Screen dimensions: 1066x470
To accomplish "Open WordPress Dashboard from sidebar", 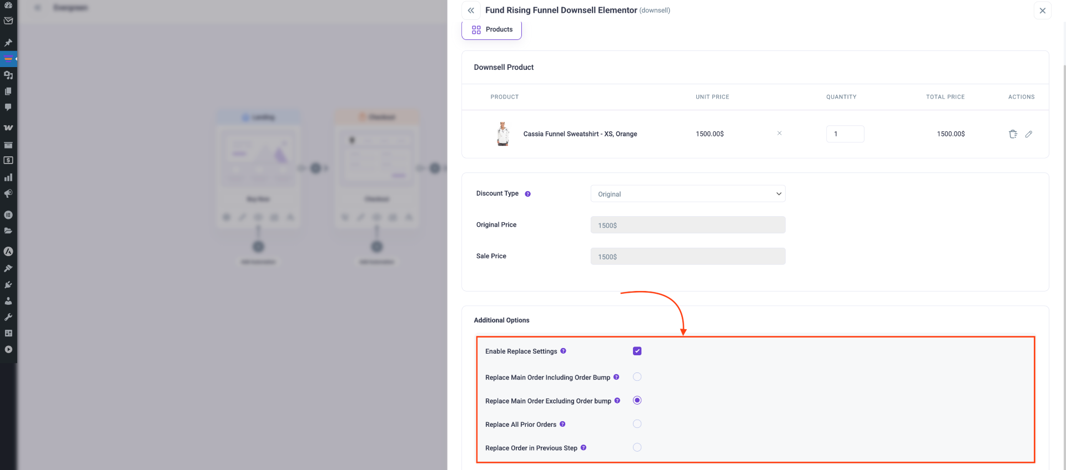I will click(8, 5).
